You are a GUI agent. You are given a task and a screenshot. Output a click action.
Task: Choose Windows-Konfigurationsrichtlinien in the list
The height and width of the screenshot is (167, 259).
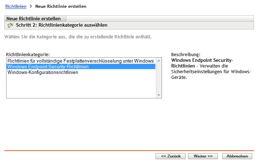pos(81,72)
